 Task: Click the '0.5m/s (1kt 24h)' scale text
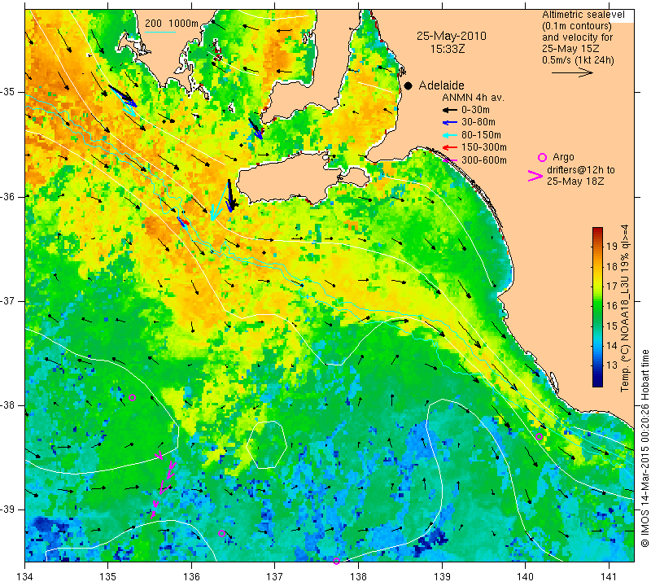(578, 60)
